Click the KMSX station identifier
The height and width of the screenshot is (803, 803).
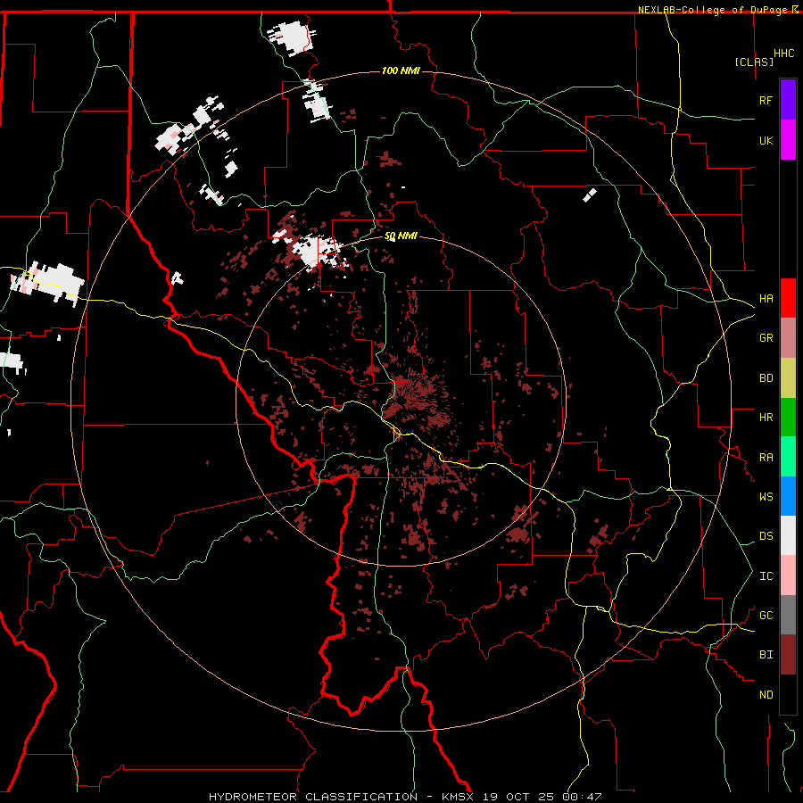pyautogui.click(x=457, y=797)
